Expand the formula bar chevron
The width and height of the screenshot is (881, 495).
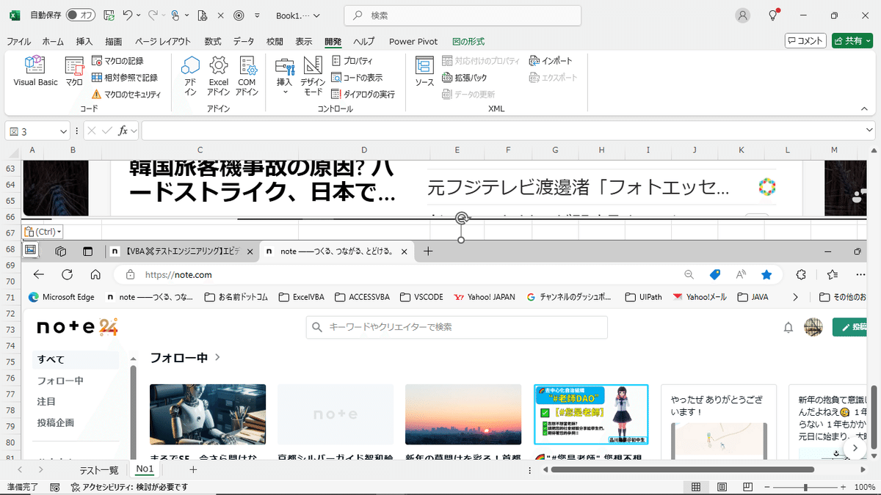click(x=869, y=131)
